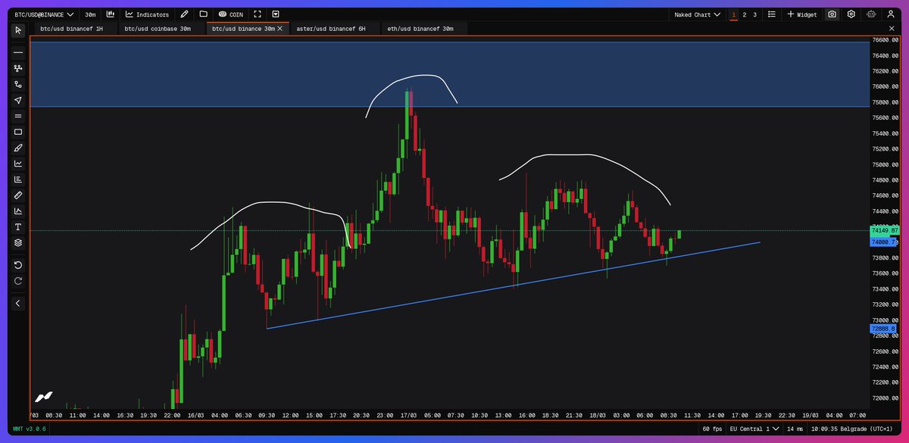Take a chart screenshot with camera icon
The image size is (909, 443).
click(832, 14)
